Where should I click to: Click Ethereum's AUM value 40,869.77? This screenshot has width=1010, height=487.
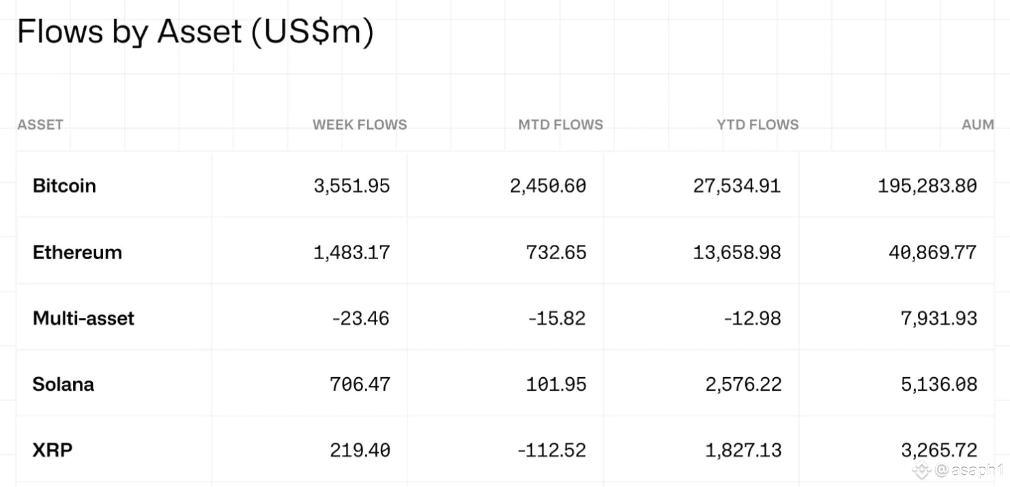(x=932, y=252)
